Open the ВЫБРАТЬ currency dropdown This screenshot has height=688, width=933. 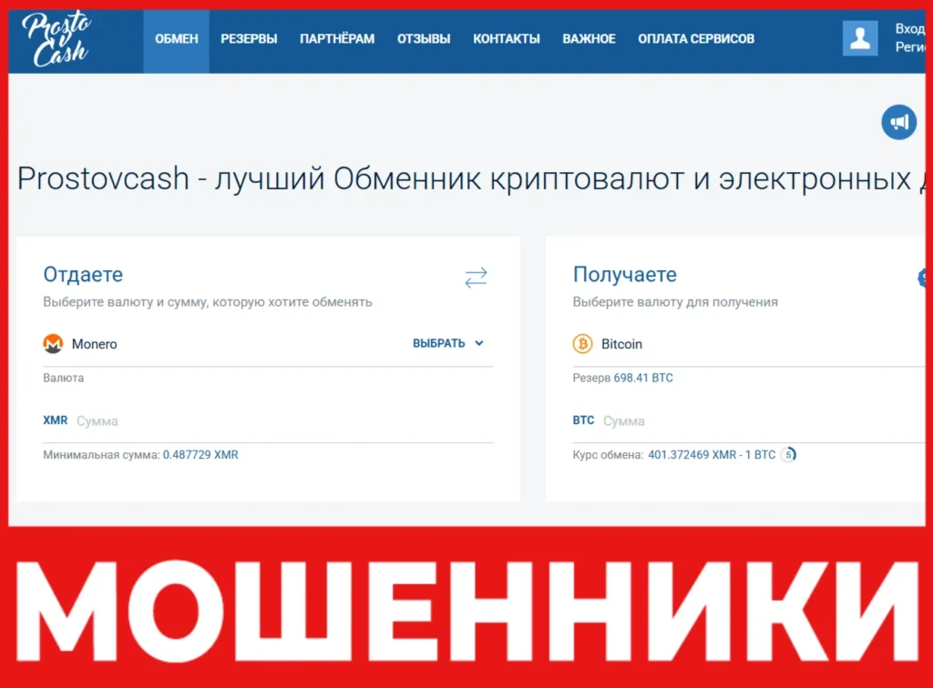[x=439, y=343]
